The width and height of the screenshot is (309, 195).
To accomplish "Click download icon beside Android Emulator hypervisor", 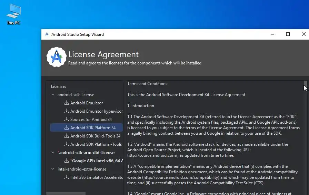I will point(67,111).
